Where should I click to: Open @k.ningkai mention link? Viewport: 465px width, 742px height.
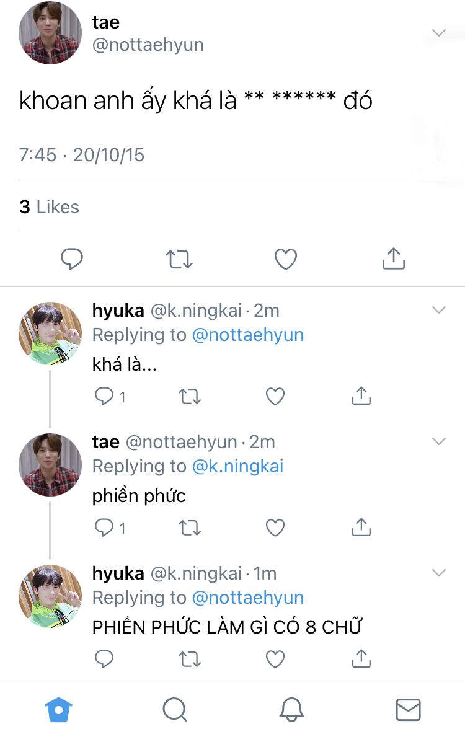(237, 466)
